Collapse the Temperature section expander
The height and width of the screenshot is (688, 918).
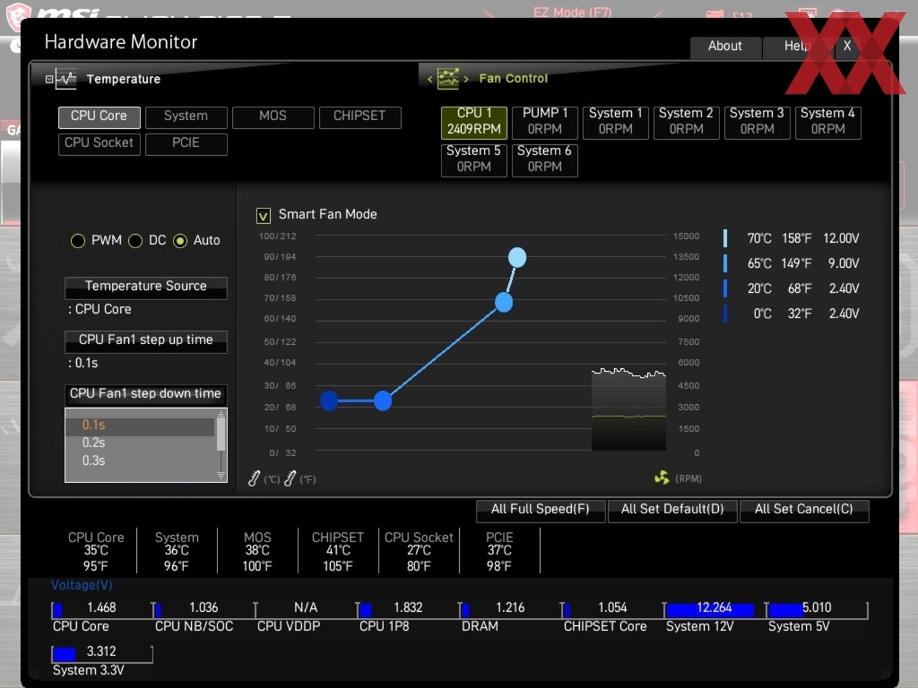click(49, 79)
